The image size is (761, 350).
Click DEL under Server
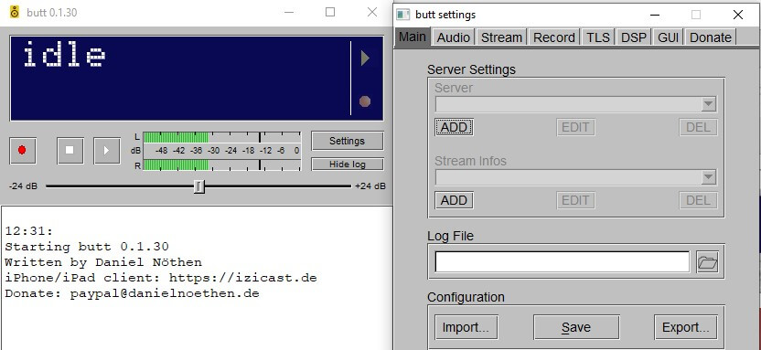[x=698, y=128]
